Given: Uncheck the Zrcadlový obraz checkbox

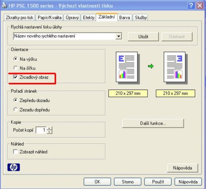Looking at the screenshot, I should (15, 77).
